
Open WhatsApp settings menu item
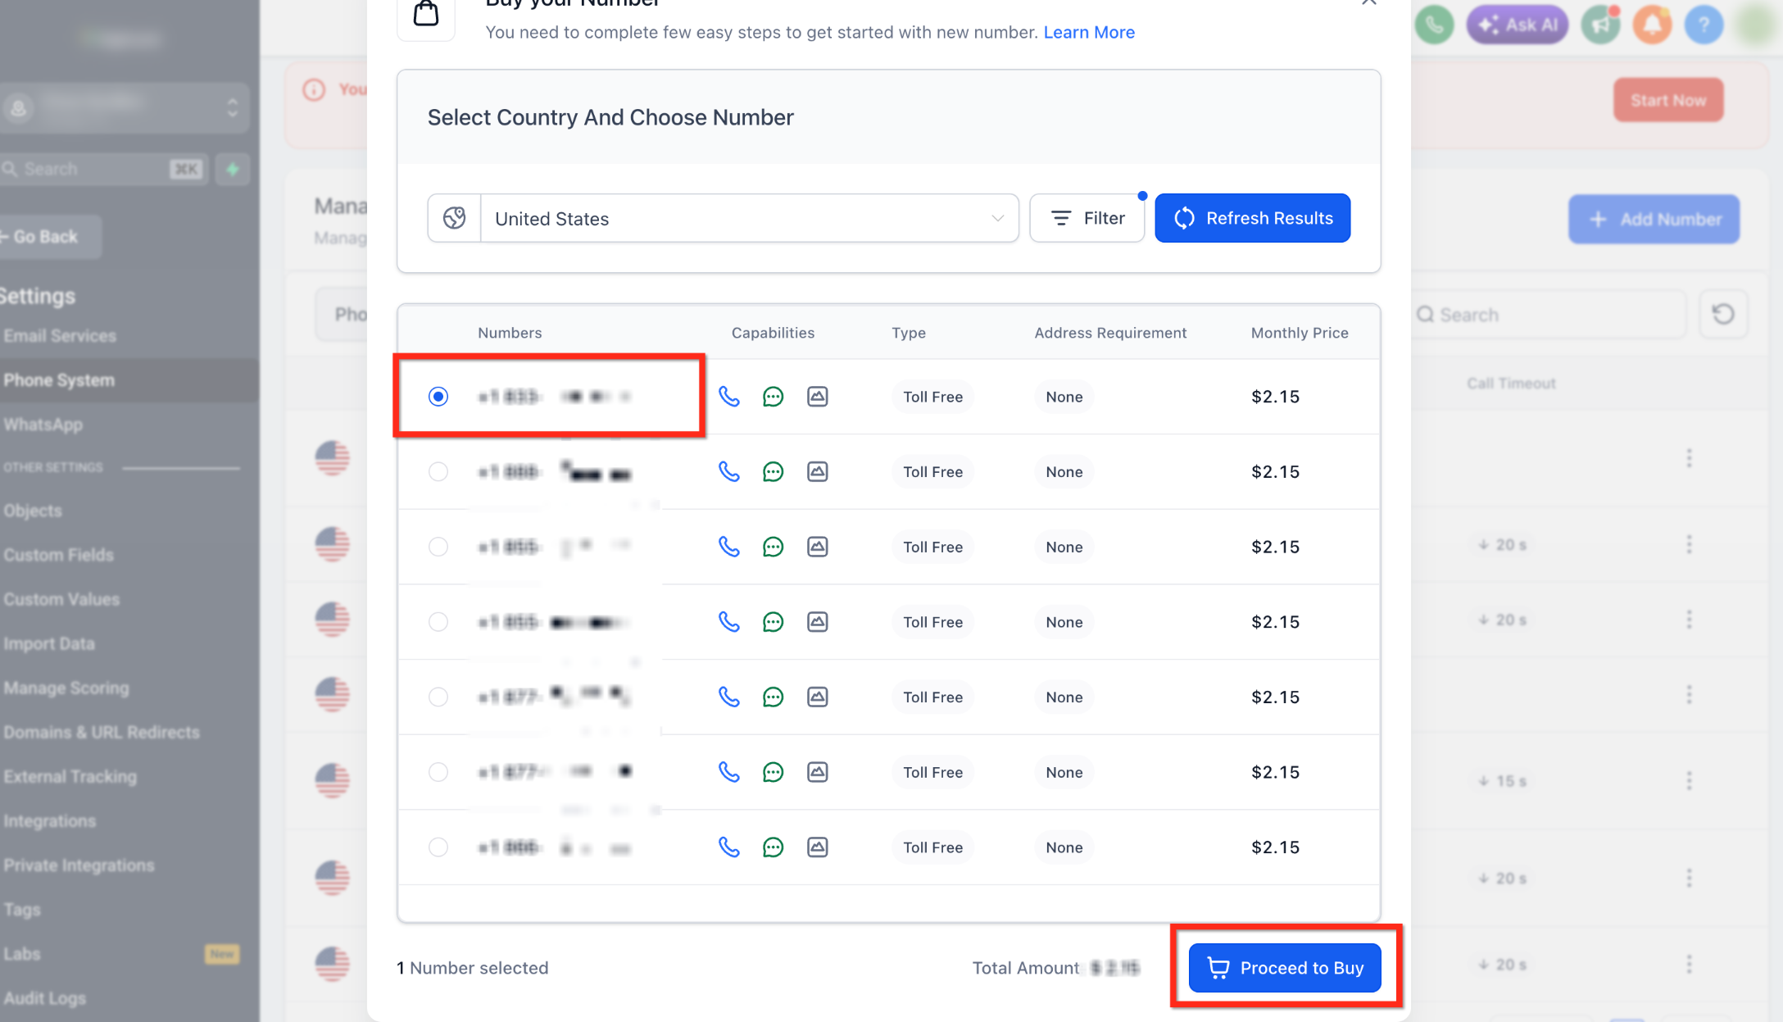43,425
